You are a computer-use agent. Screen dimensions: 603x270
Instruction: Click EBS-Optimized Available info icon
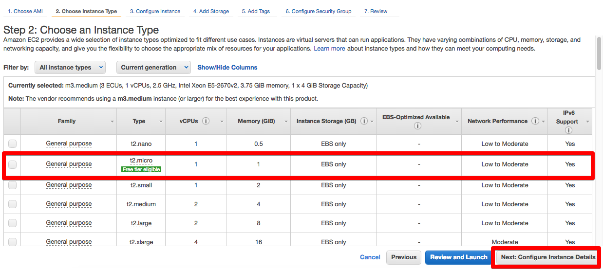[x=417, y=126]
